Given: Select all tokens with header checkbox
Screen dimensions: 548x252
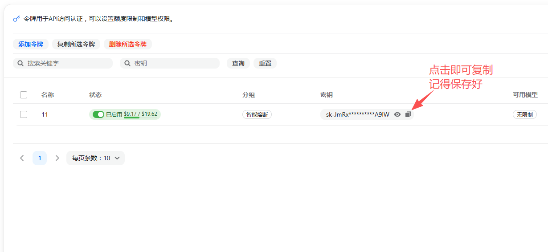Looking at the screenshot, I should click(x=24, y=95).
